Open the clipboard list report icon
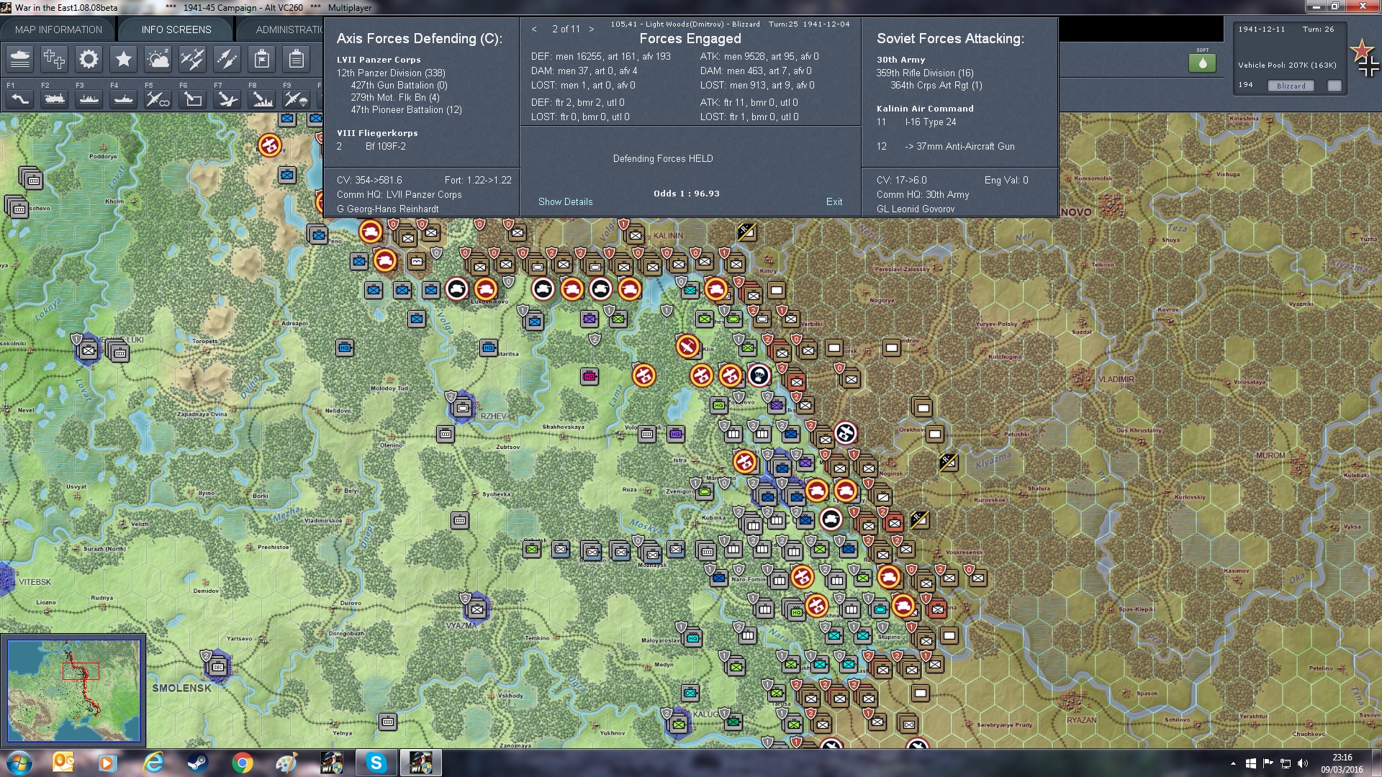The width and height of the screenshot is (1382, 777). point(297,59)
